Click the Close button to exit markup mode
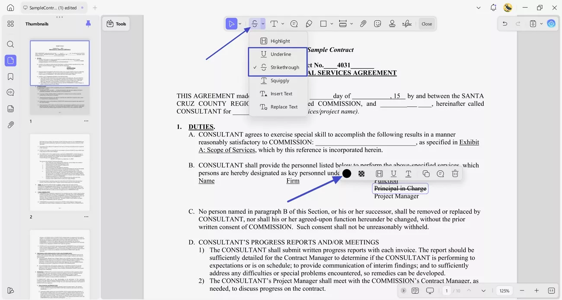Screen dimensions: 562x300 427,23
